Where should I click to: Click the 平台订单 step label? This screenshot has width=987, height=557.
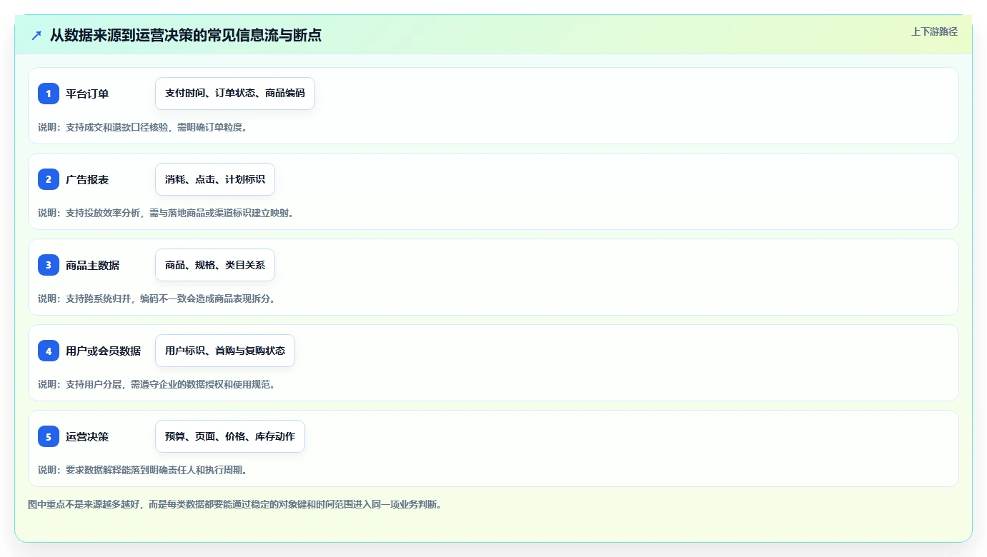[x=87, y=94]
